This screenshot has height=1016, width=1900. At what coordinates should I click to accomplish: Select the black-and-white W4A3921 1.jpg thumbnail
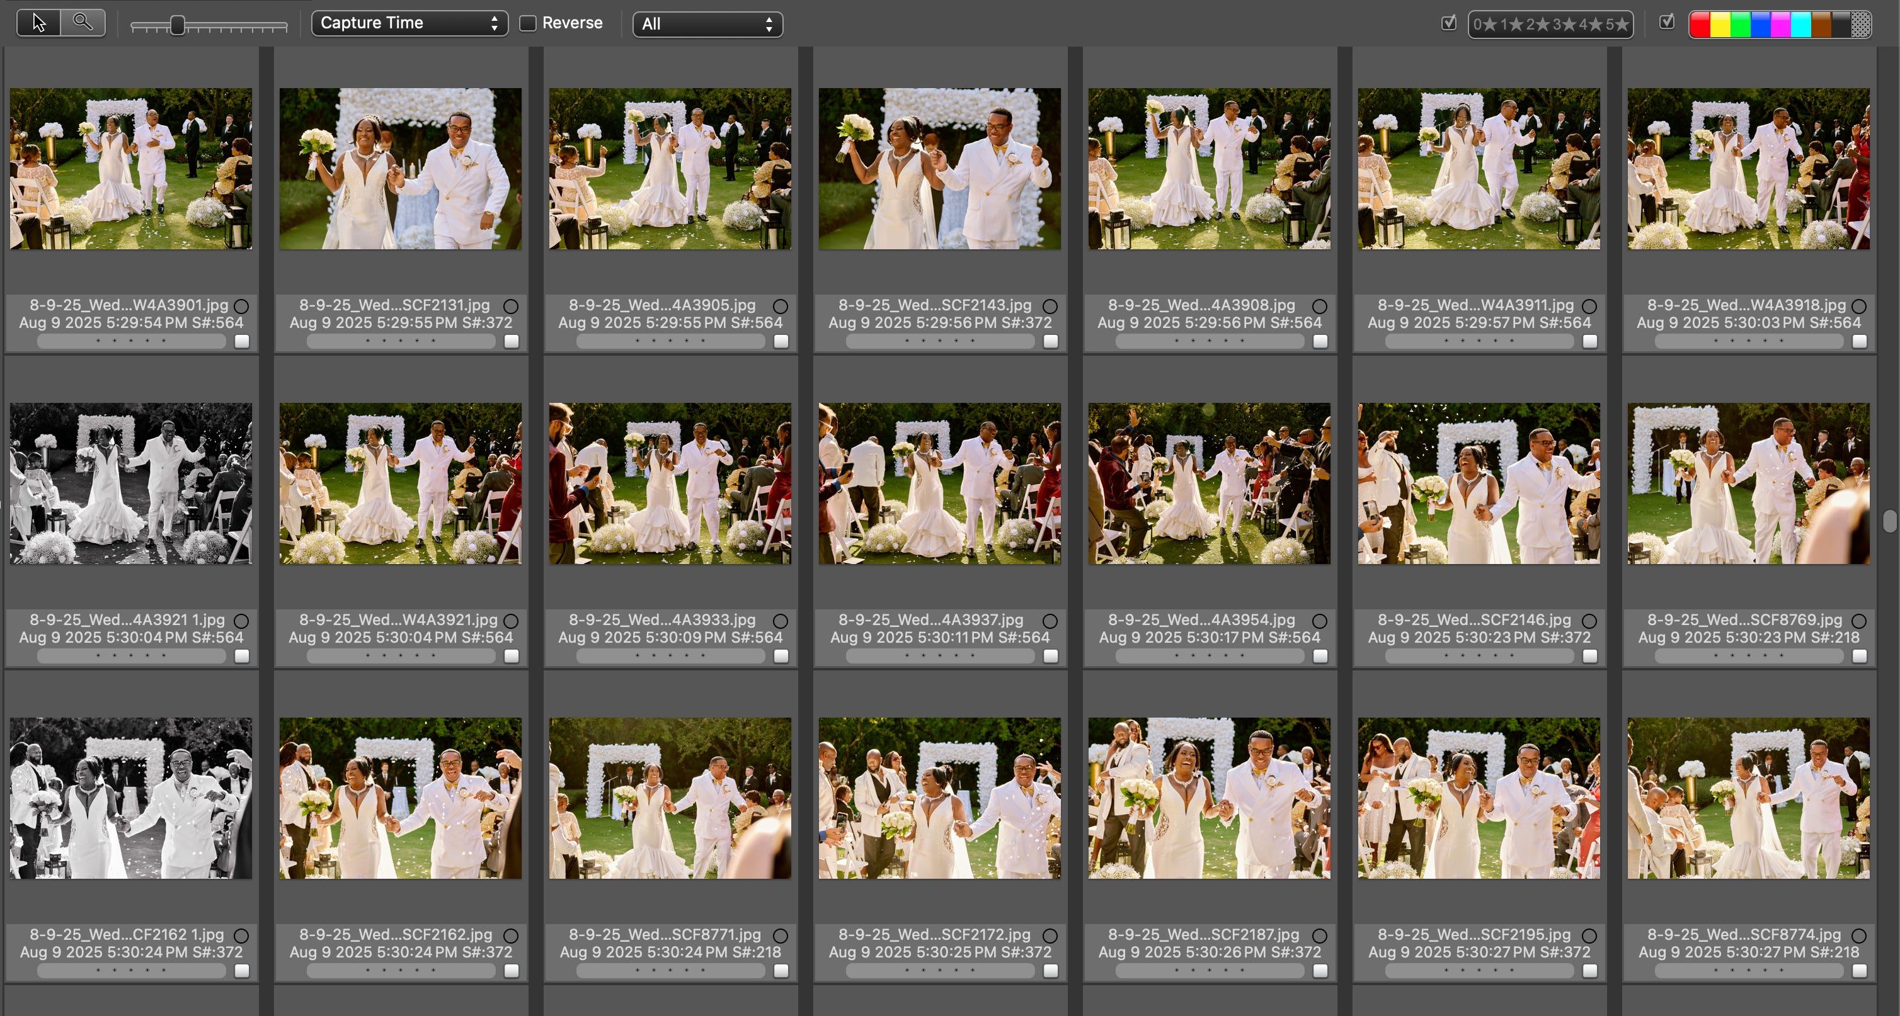[130, 483]
